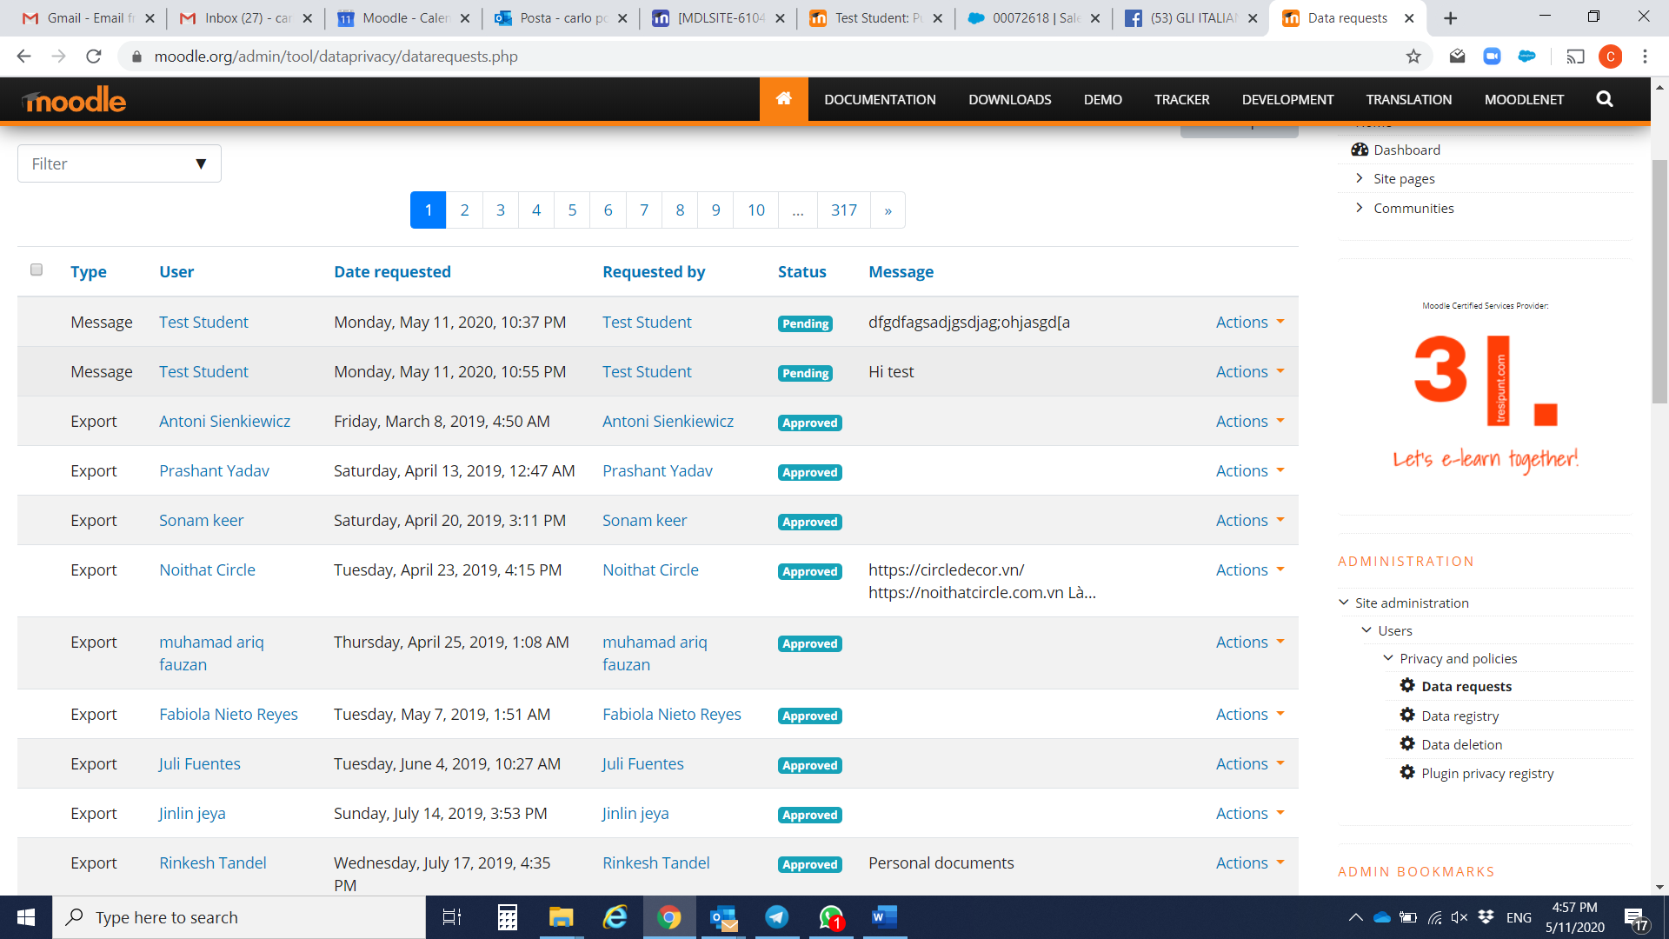The height and width of the screenshot is (939, 1669).
Task: Click the Moodle logo
Action: coord(75,100)
